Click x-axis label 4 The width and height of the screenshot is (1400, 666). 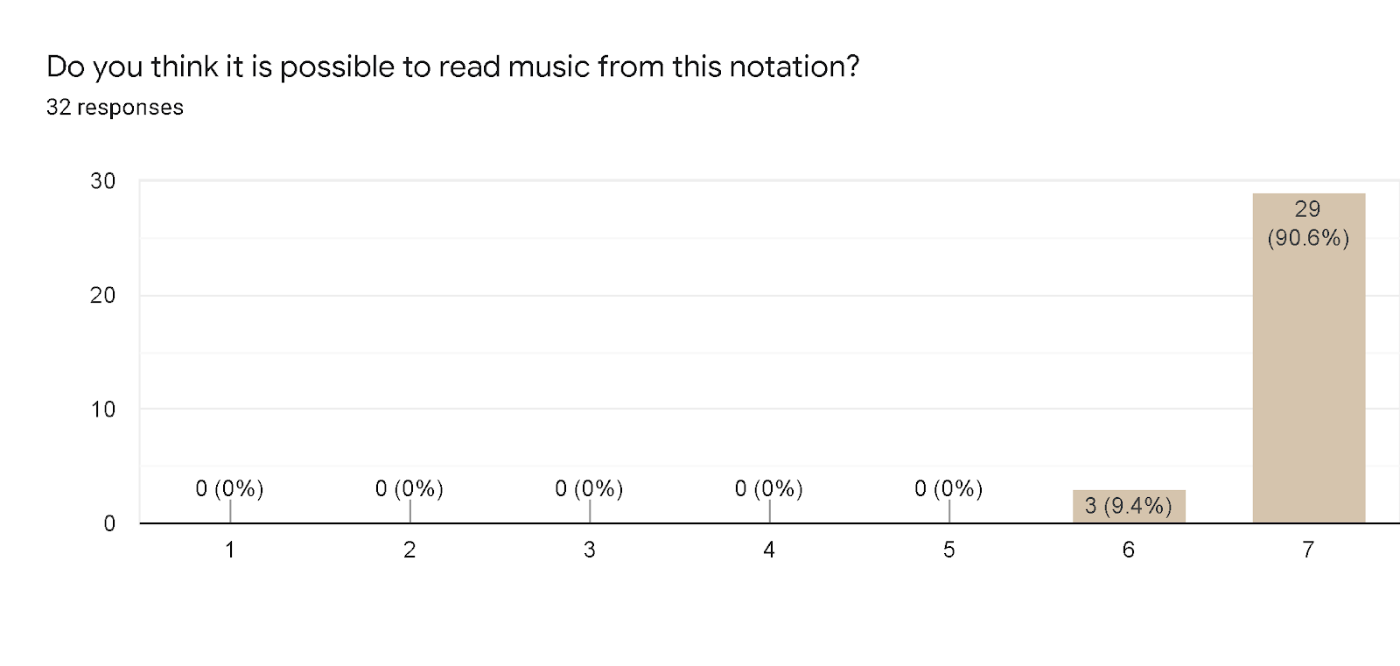click(769, 550)
